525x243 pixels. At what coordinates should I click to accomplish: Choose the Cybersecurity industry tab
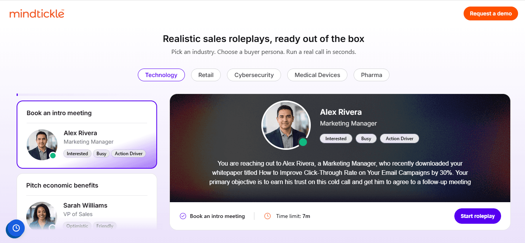pyautogui.click(x=254, y=75)
